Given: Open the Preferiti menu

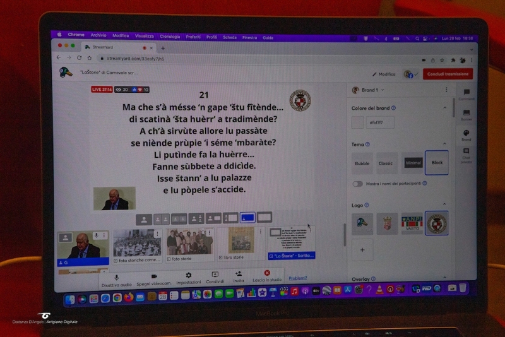Looking at the screenshot, I should coord(193,37).
